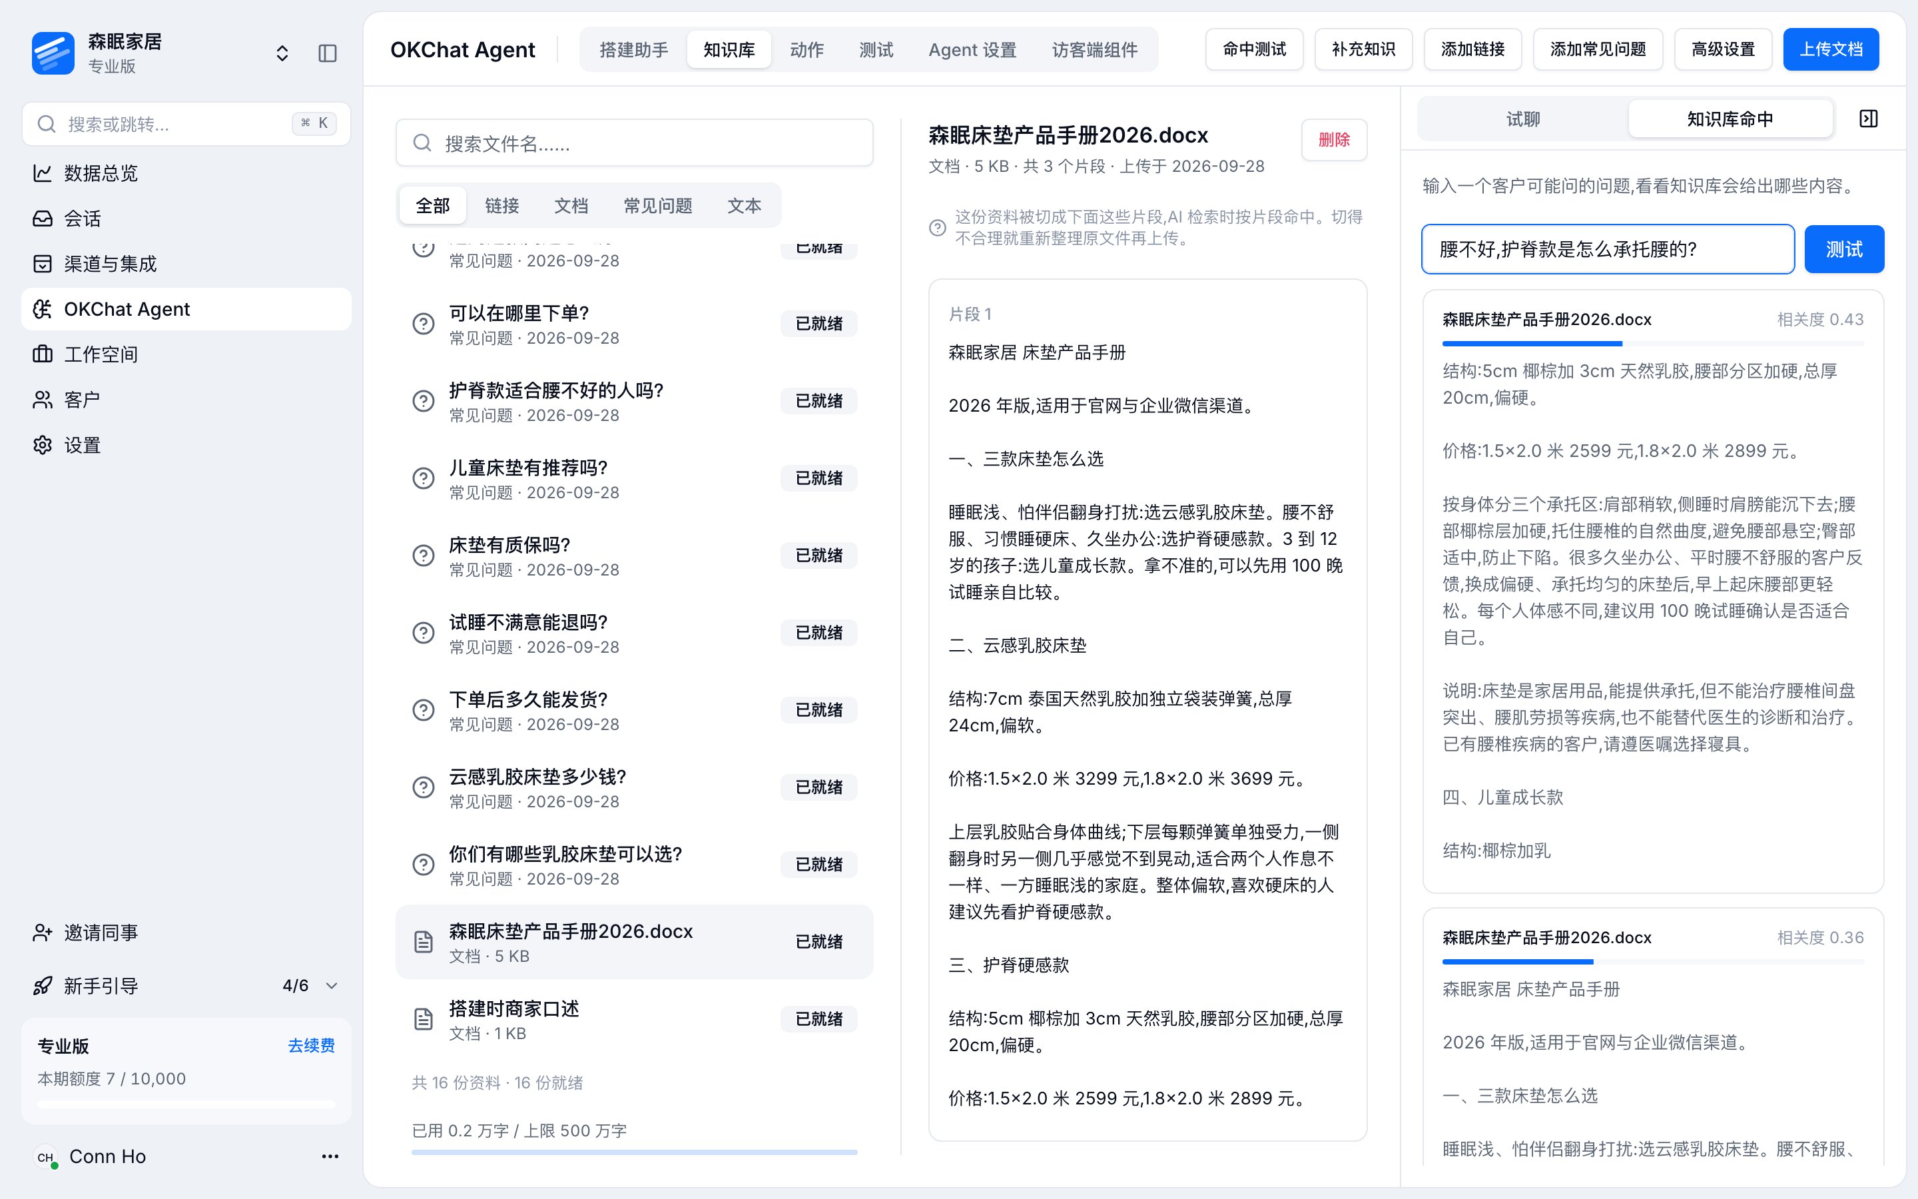Filter the list by 文本

coord(744,205)
